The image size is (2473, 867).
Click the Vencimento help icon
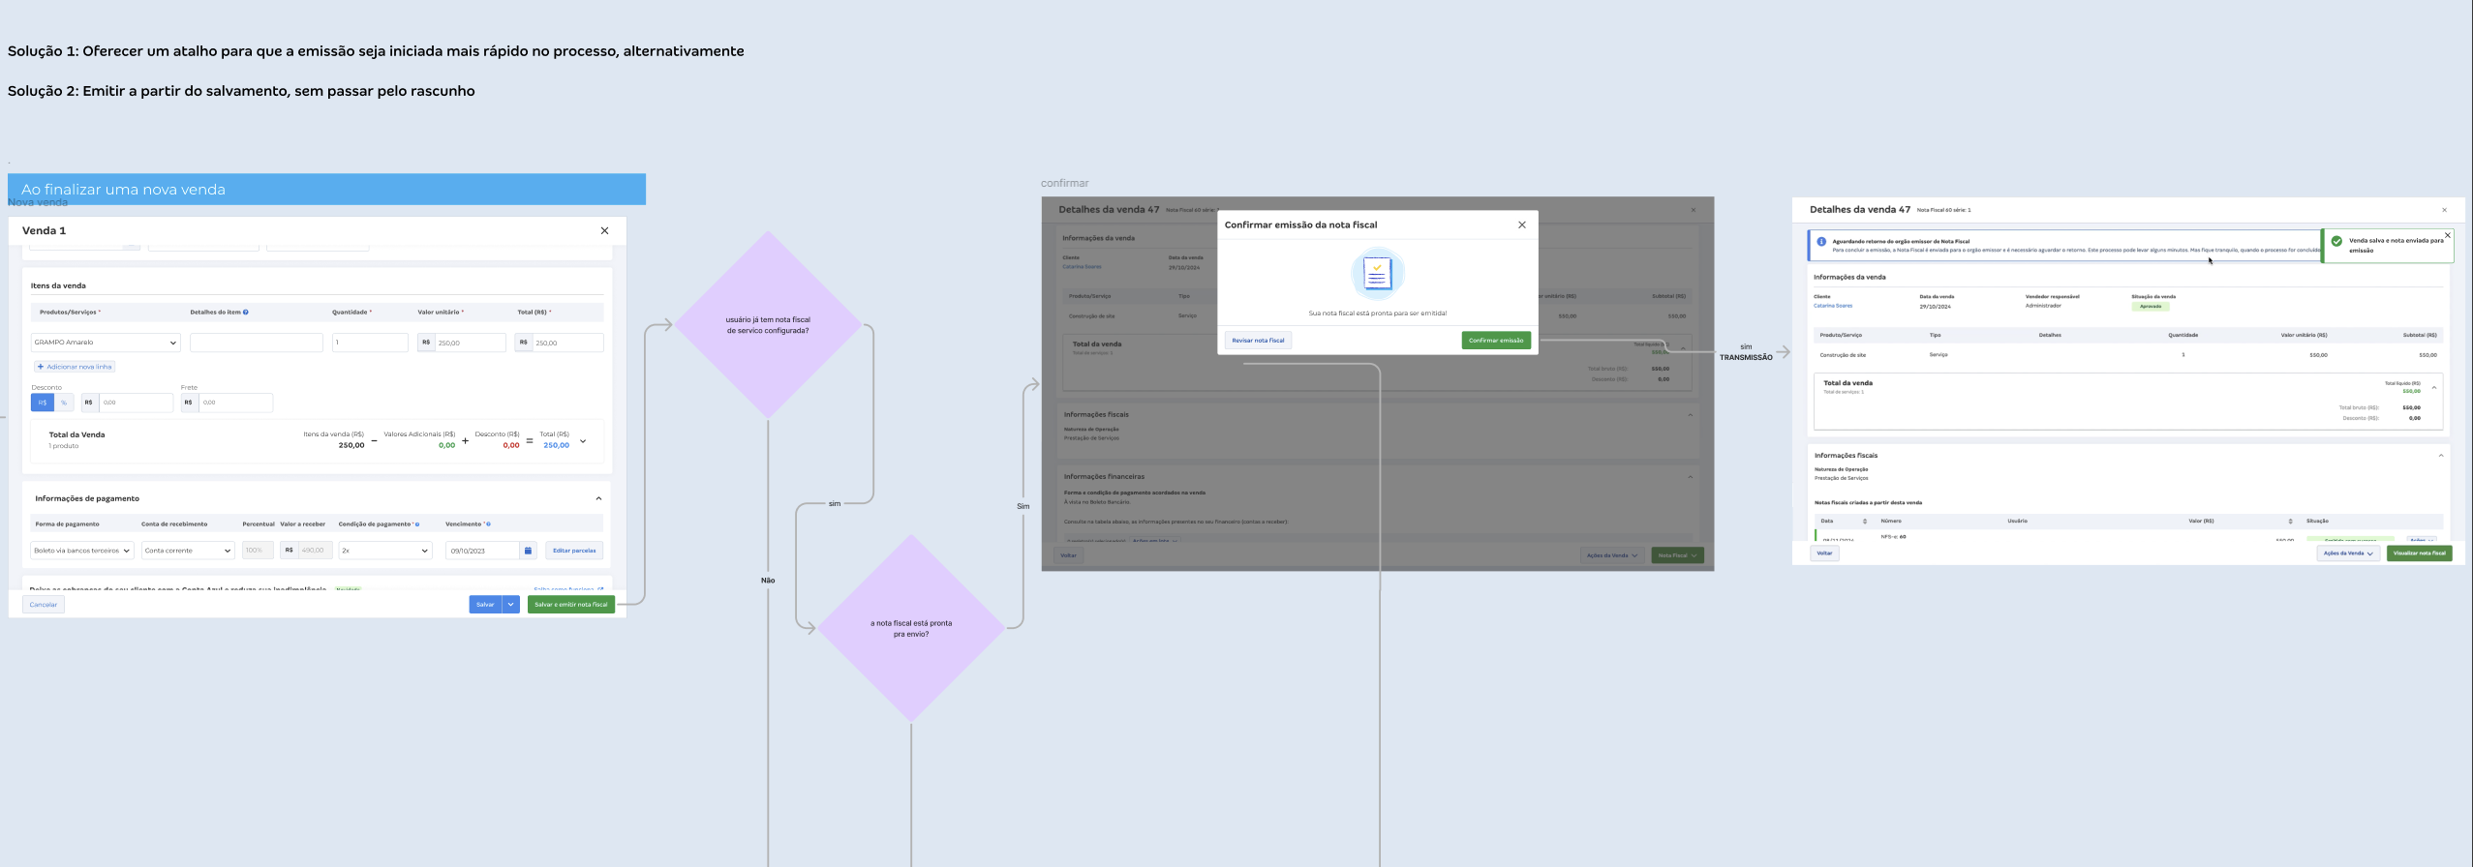tap(488, 524)
